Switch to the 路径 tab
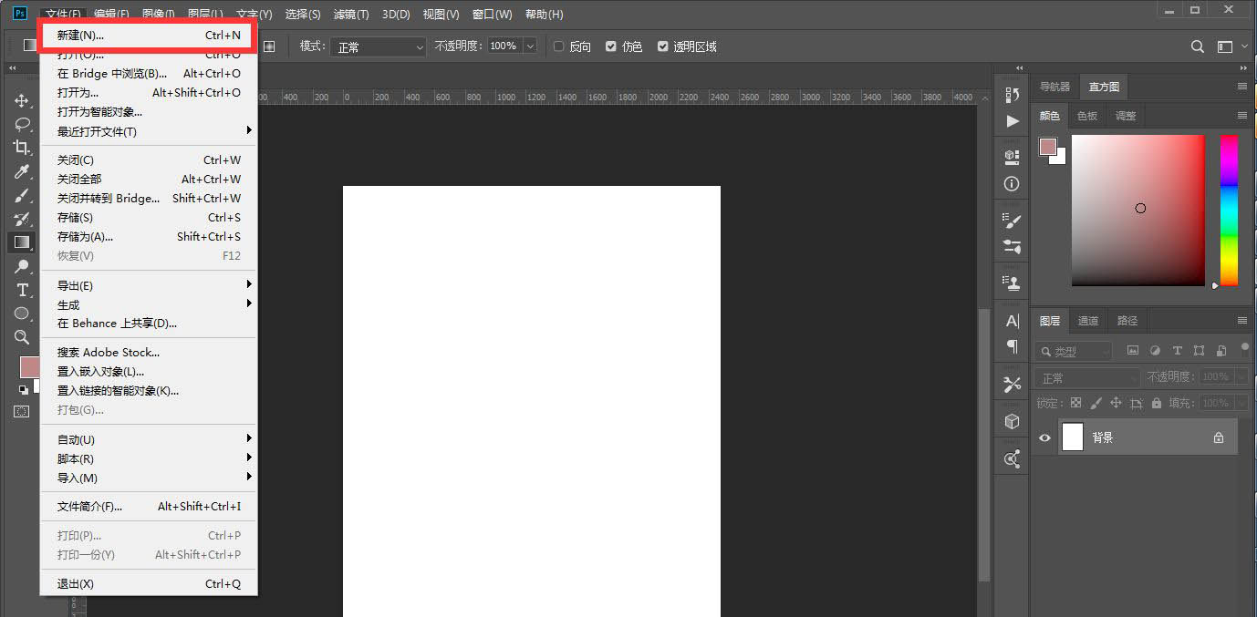The image size is (1257, 617). pyautogui.click(x=1127, y=321)
